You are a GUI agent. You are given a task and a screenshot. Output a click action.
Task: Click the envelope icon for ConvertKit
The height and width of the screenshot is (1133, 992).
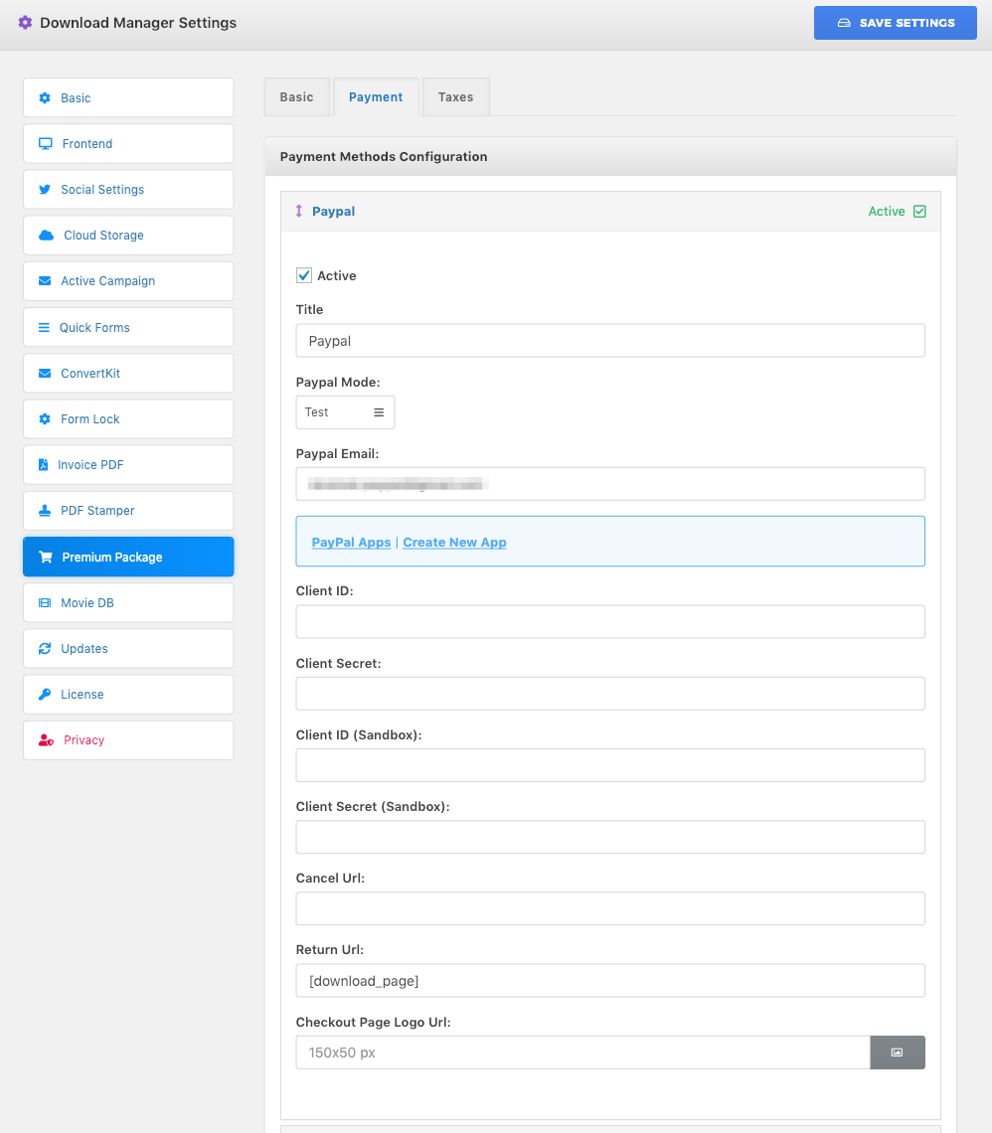click(x=45, y=374)
